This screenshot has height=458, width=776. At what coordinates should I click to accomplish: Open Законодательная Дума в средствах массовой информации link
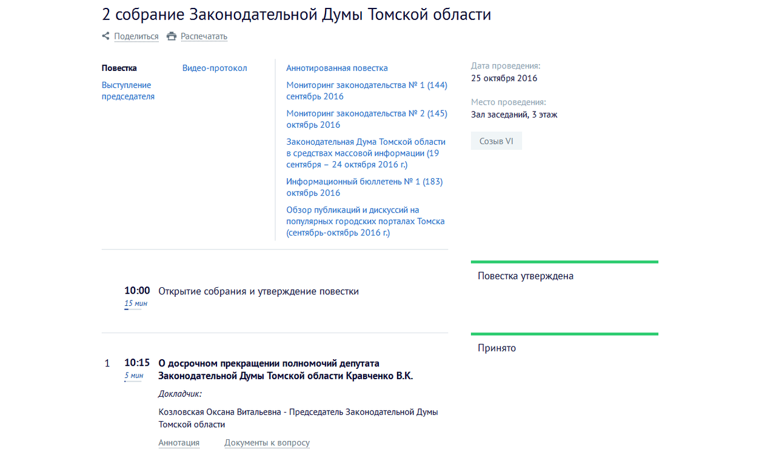coord(366,153)
